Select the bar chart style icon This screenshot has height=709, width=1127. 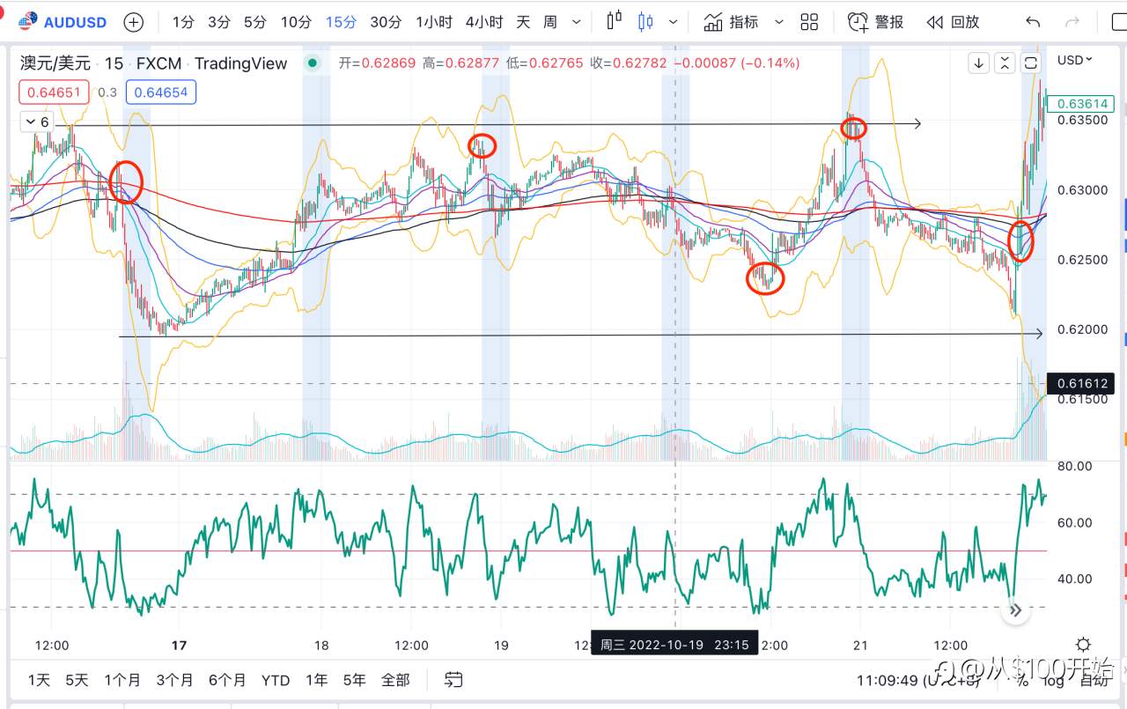(615, 22)
